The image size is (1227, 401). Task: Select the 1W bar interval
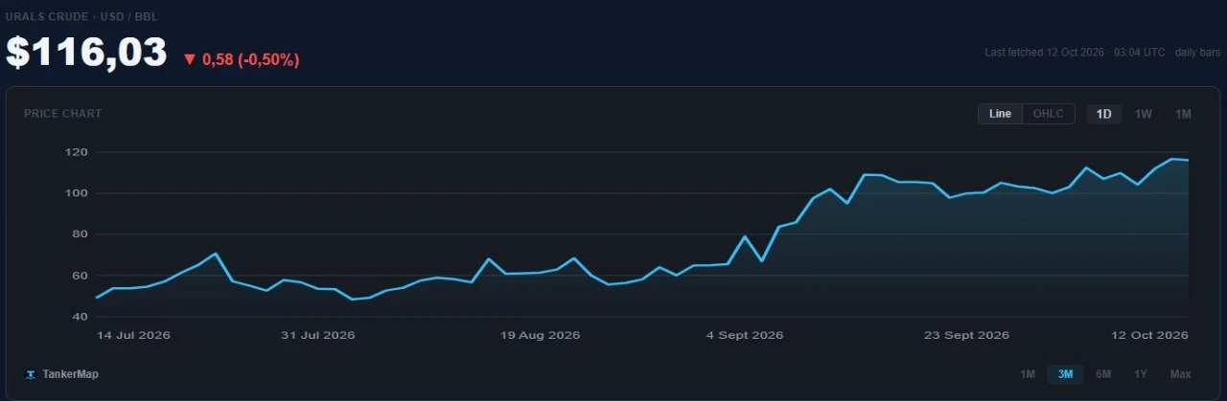(x=1144, y=114)
